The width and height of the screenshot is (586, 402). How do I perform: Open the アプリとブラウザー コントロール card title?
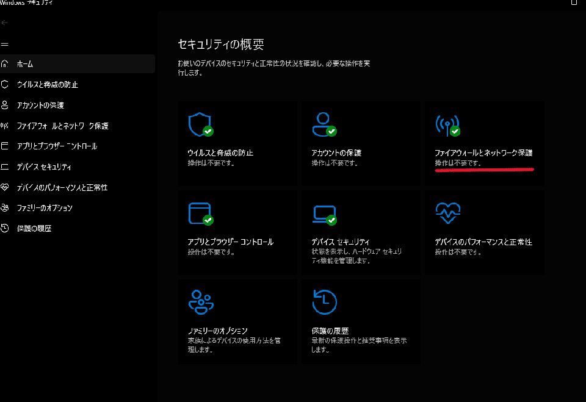[x=231, y=242]
